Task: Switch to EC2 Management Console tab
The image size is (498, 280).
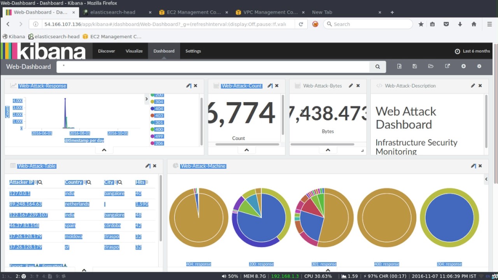Action: (194, 12)
